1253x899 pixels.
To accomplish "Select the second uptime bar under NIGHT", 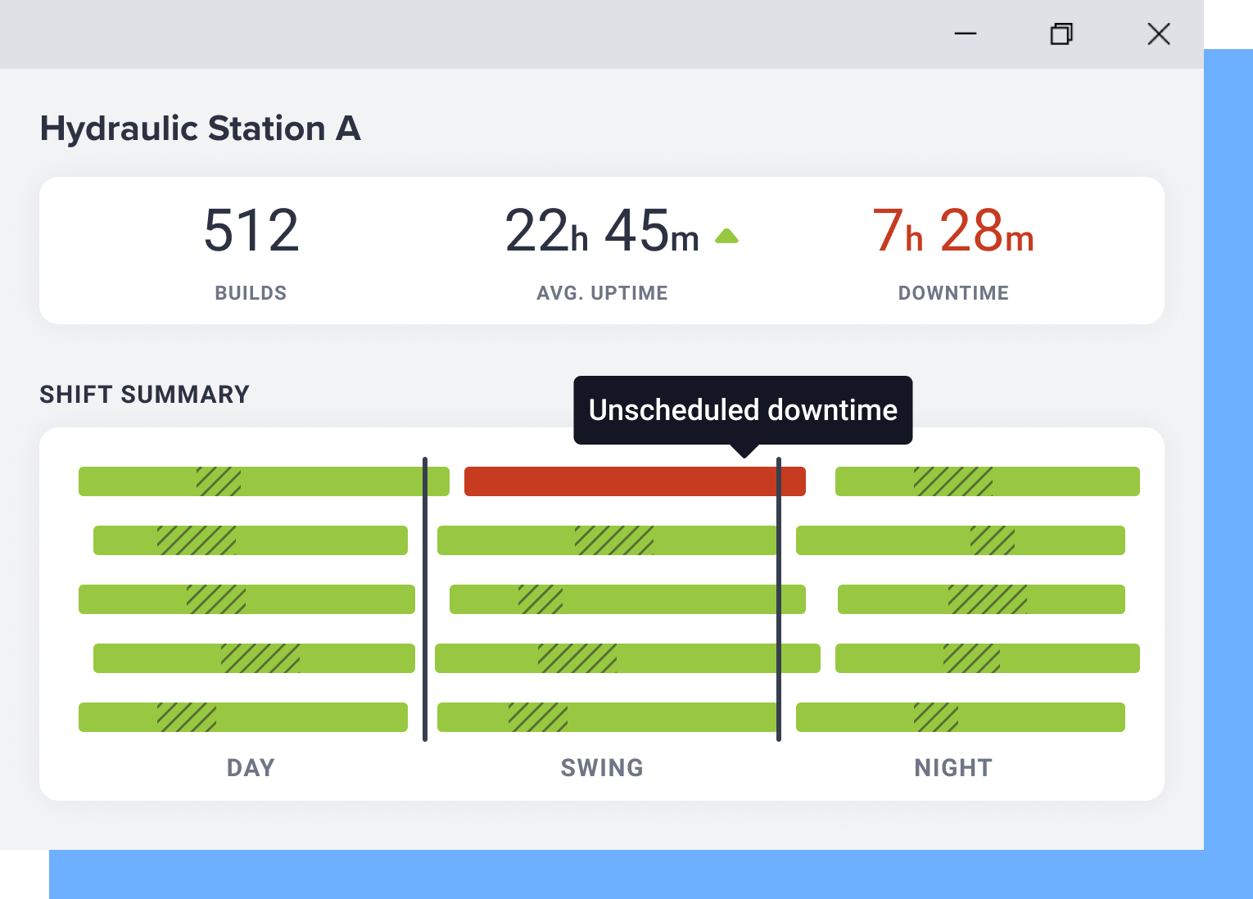I will coord(960,540).
